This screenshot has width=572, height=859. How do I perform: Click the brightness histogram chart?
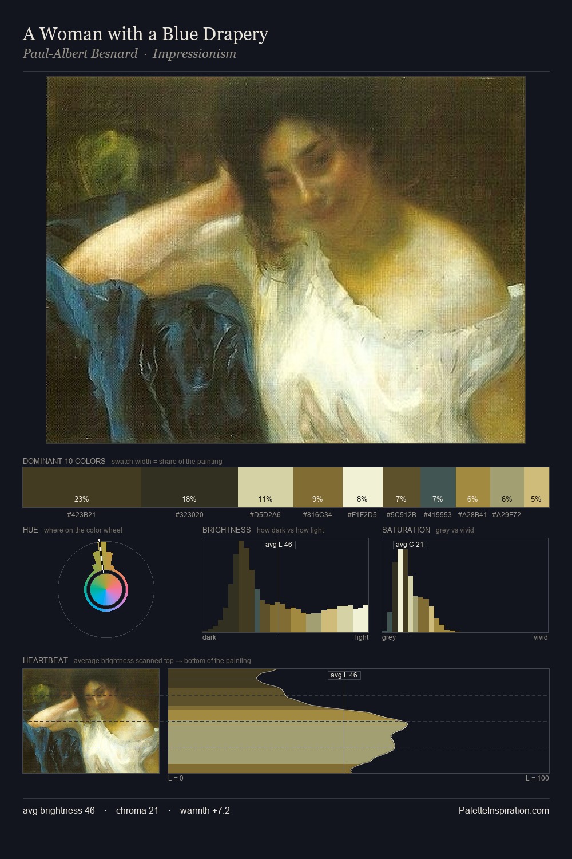click(x=285, y=585)
